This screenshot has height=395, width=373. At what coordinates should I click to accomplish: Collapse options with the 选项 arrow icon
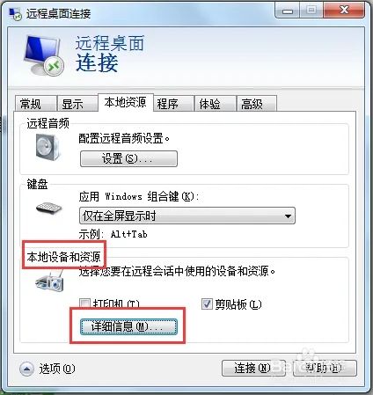[x=26, y=369]
